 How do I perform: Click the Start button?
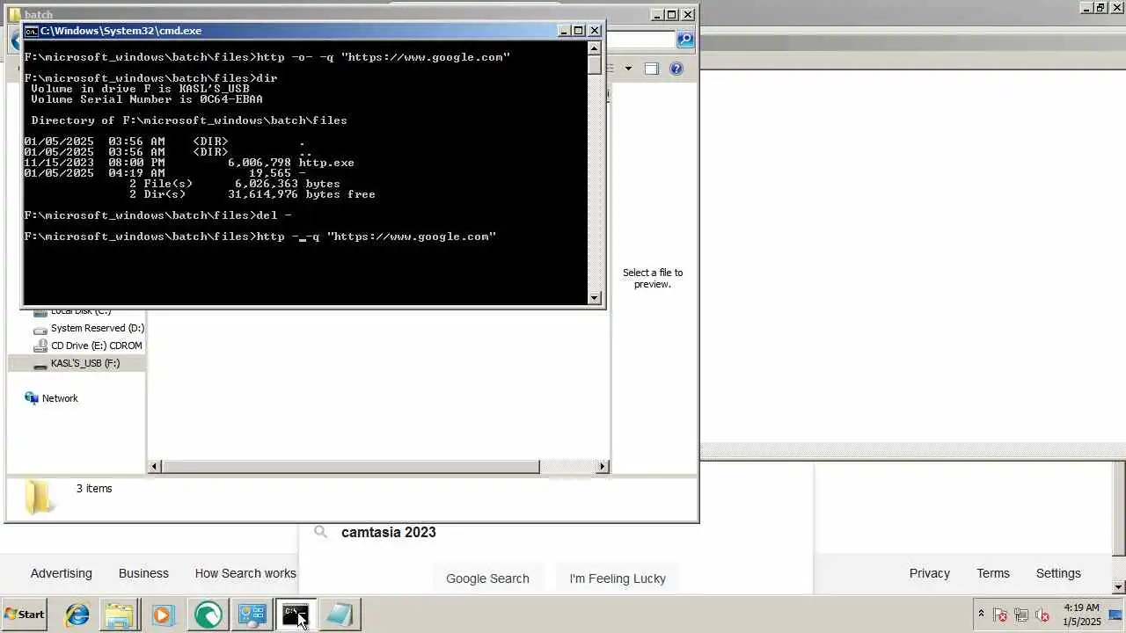pos(24,615)
